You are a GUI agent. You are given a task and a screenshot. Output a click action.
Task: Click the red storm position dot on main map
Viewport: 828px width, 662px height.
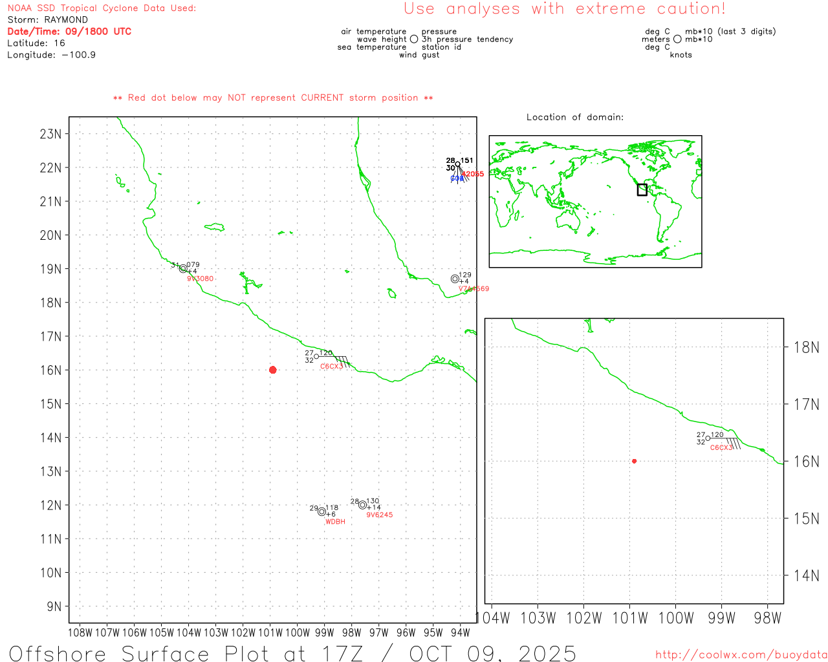click(272, 370)
